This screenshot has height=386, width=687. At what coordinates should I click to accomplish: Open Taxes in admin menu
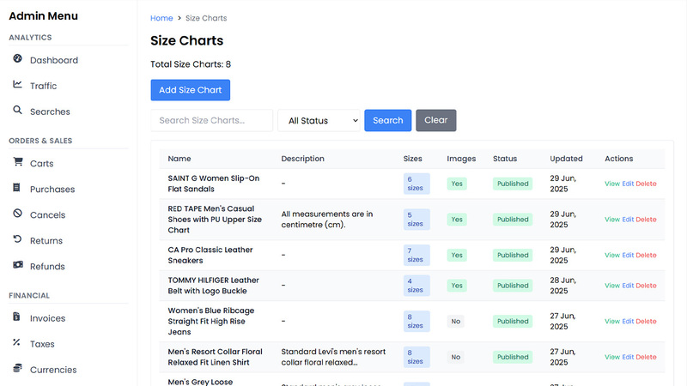tap(42, 344)
